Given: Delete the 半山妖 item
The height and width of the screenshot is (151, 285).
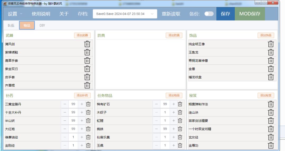Looking at the screenshot, I should 88,120.
